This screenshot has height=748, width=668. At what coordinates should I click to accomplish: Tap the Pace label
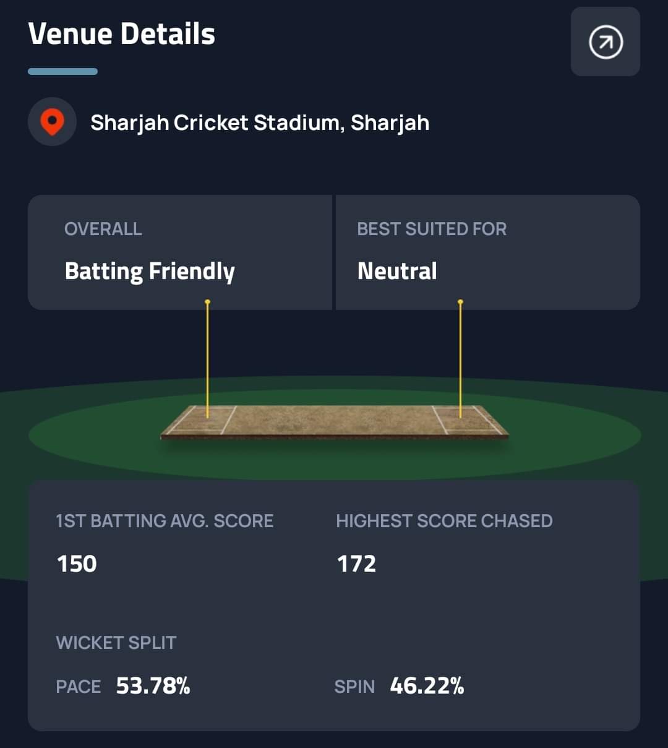tap(79, 687)
